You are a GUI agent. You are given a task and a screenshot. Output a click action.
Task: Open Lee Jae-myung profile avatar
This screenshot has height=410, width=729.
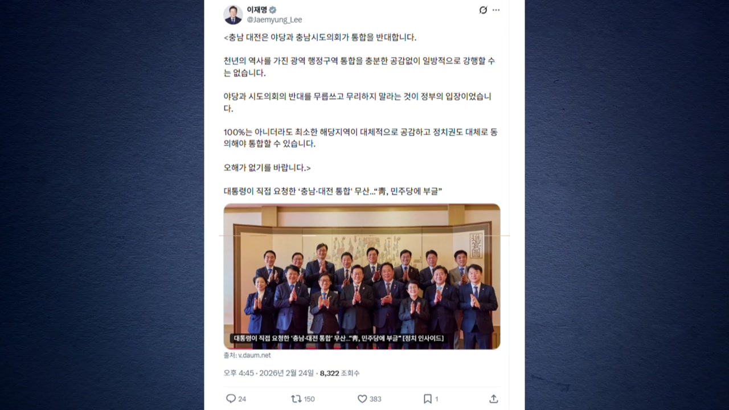[x=233, y=15]
